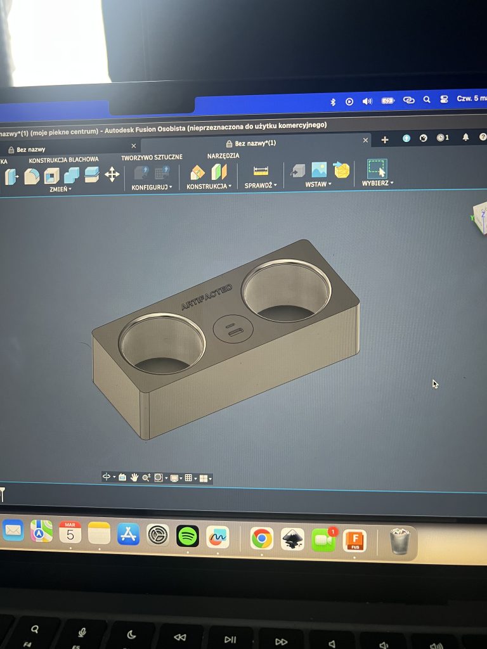Expand the KONFIGURUJ dropdown
Image resolution: width=487 pixels, height=649 pixels.
point(152,187)
